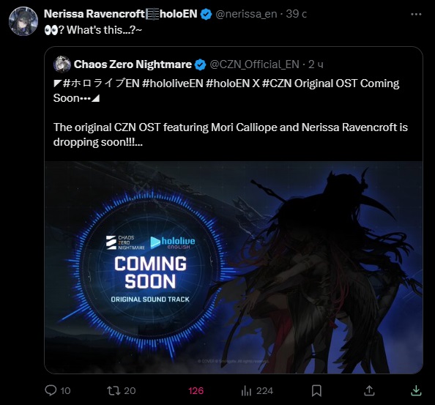Click the green download icon

pos(416,390)
